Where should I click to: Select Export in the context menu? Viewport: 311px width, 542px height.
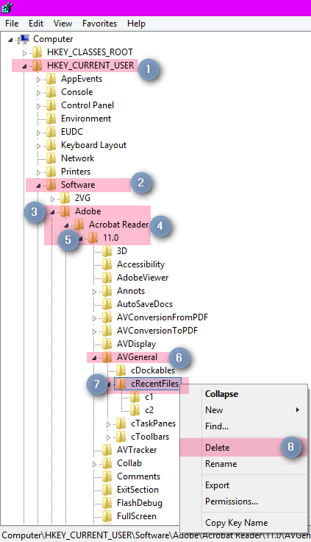pos(217,485)
